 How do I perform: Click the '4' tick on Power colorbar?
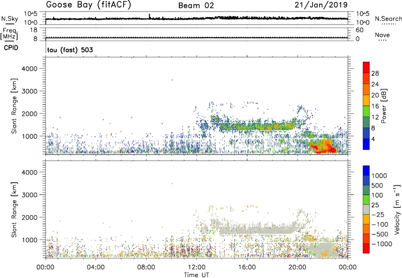coord(373,139)
